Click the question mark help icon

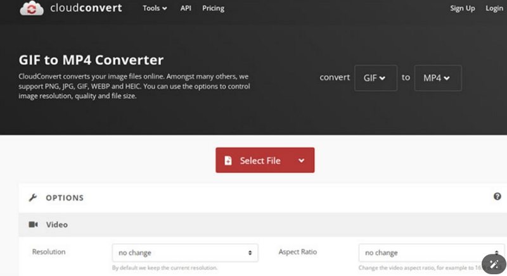[497, 197]
